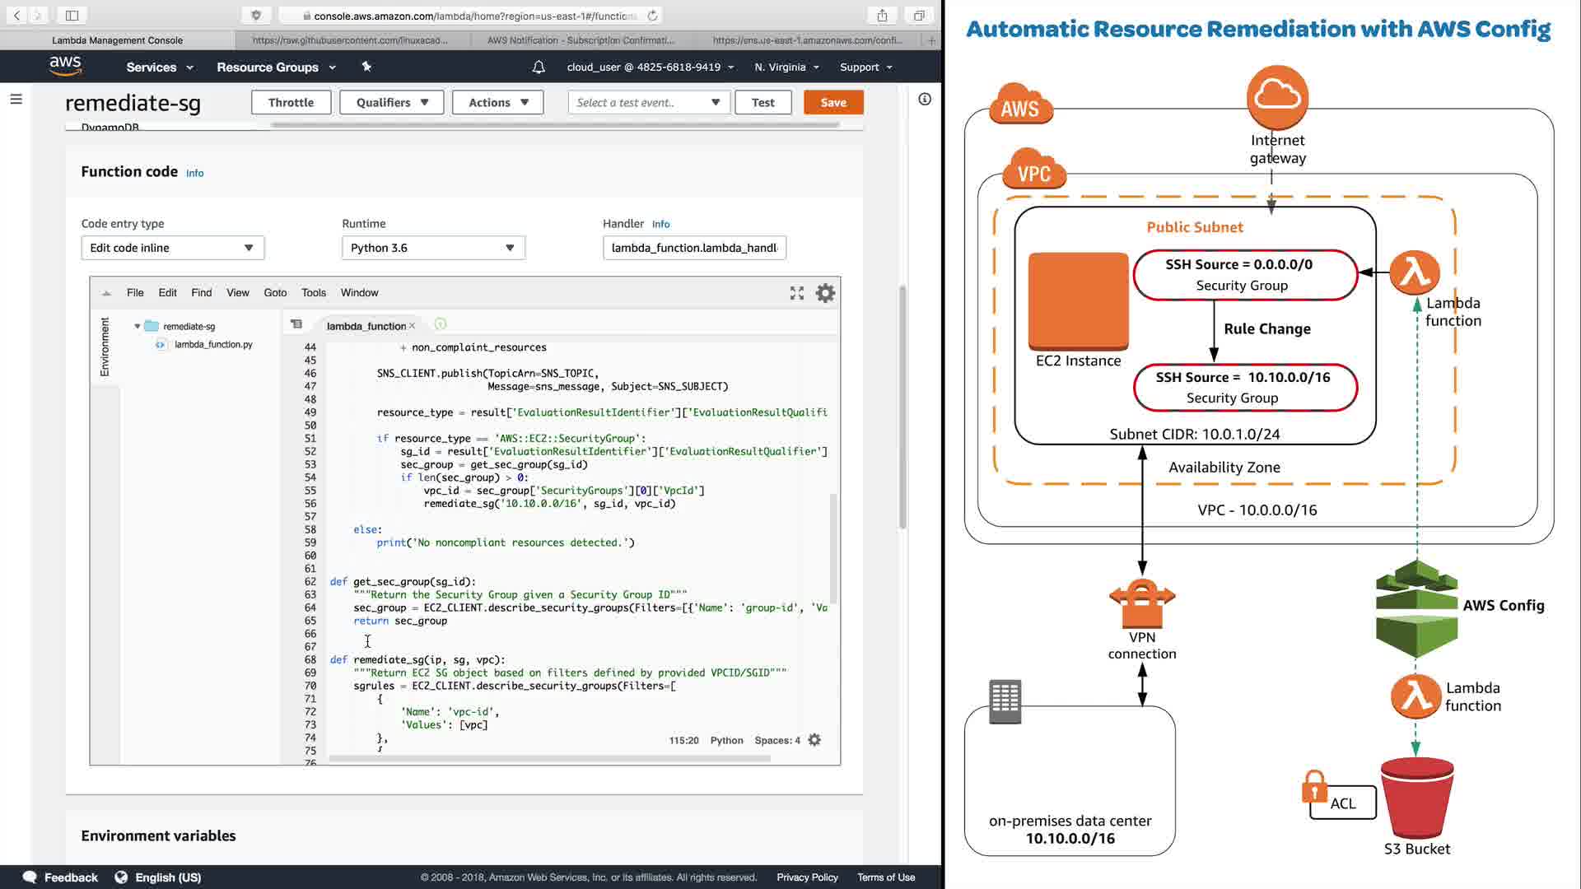Open the notifications bell icon
Screen dimensions: 1581x889
coord(539,67)
